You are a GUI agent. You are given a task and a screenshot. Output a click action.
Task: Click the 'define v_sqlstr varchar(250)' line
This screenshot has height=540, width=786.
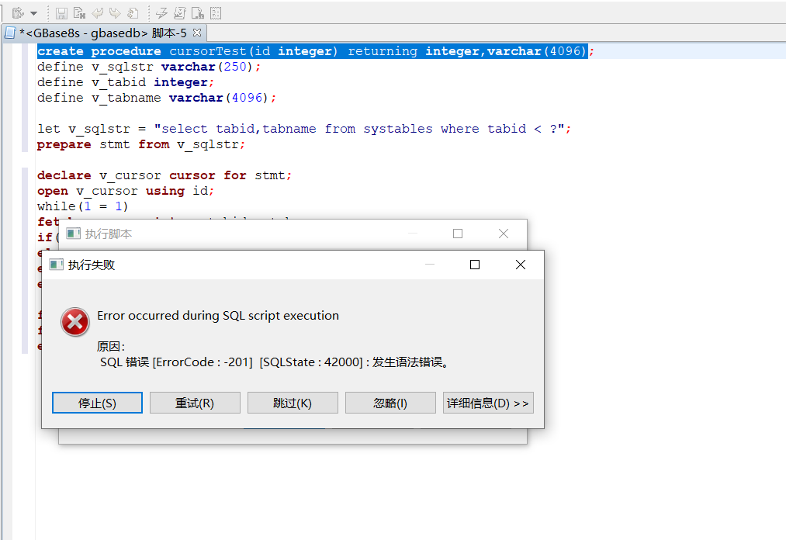(149, 67)
